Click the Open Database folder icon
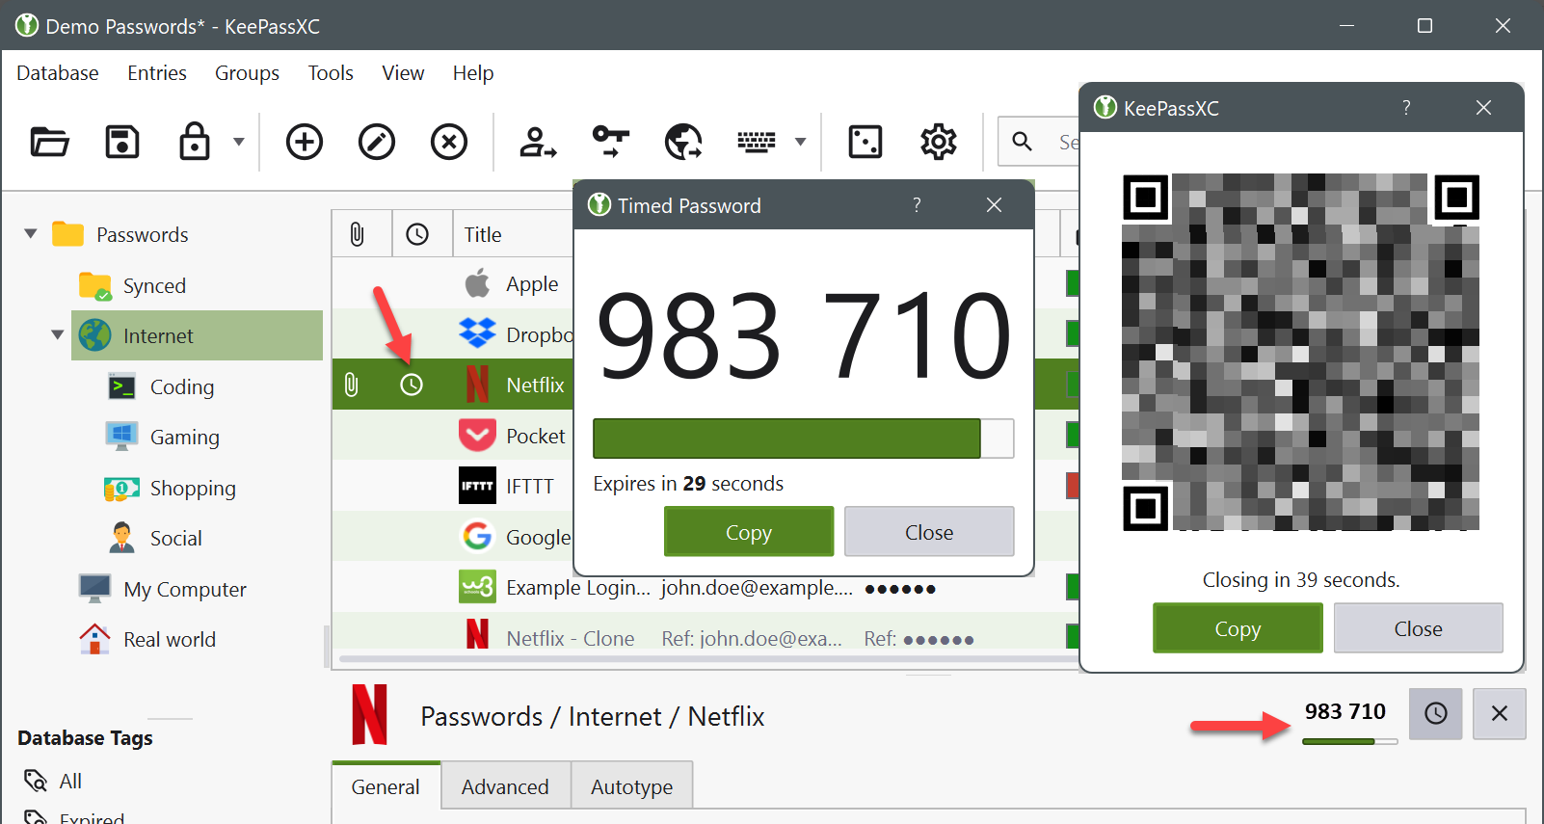The width and height of the screenshot is (1544, 824). click(x=49, y=143)
